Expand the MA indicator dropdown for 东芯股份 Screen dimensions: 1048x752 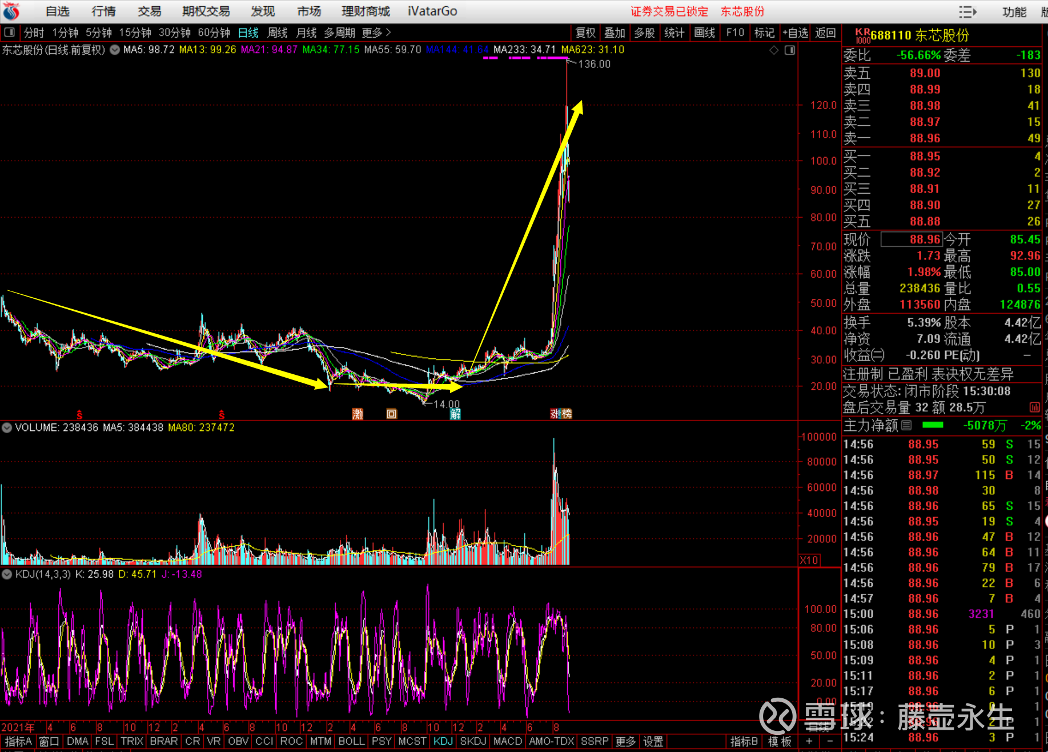115,50
